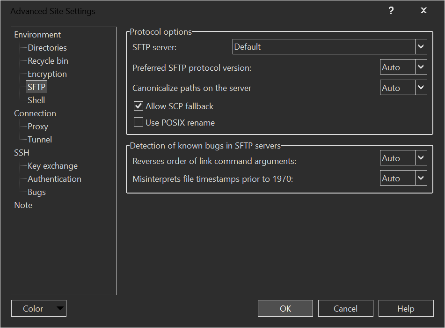Click the question mark help icon in title bar
Viewport: 445px width, 328px height.
(x=391, y=11)
